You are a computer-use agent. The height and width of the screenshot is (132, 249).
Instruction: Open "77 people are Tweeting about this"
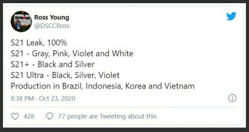click(x=107, y=116)
